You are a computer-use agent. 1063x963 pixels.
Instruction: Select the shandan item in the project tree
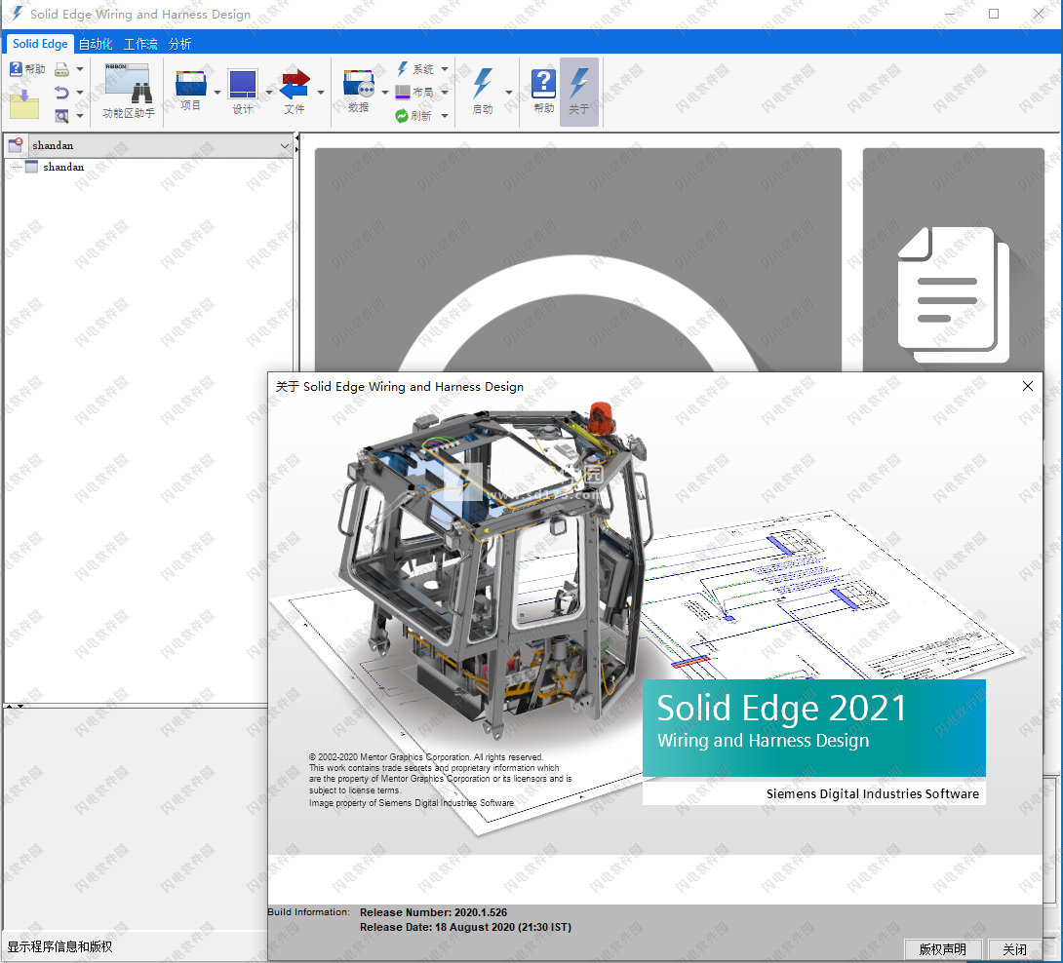(63, 167)
